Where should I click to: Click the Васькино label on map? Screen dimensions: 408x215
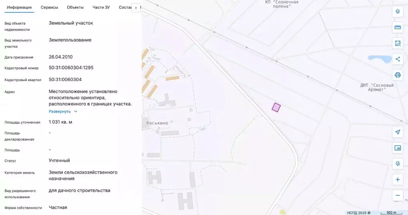point(157,123)
